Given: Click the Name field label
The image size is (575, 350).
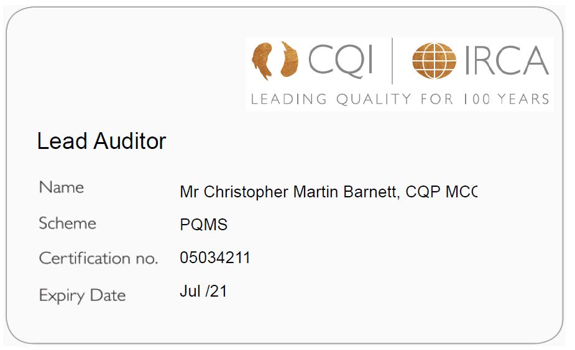Looking at the screenshot, I should click(x=62, y=187).
